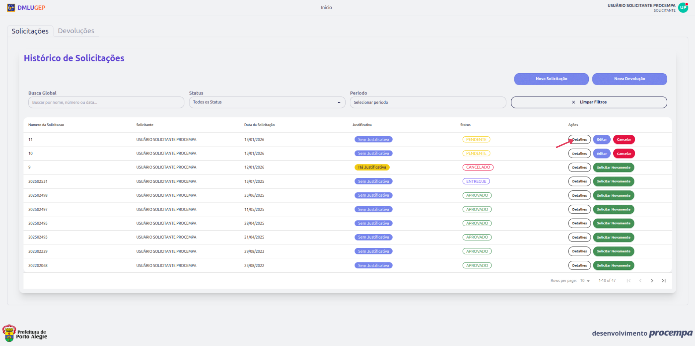
Task: Go to previous page arrow
Action: point(640,281)
